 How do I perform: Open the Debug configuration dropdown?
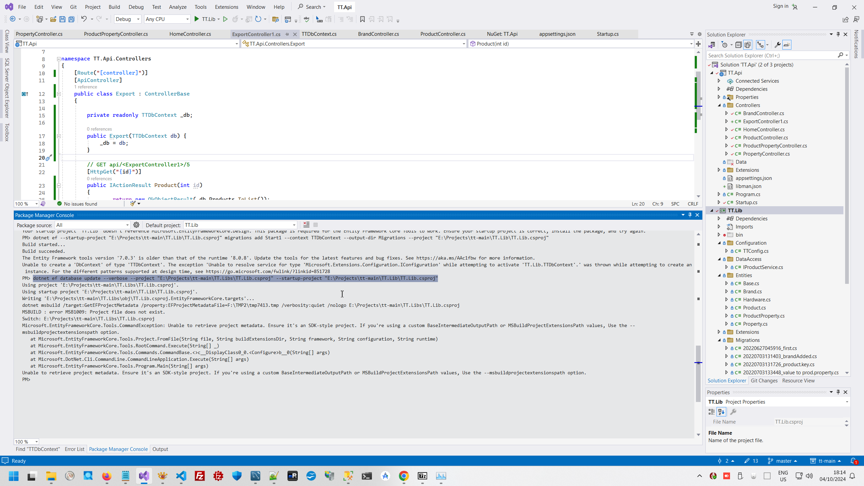(x=128, y=19)
